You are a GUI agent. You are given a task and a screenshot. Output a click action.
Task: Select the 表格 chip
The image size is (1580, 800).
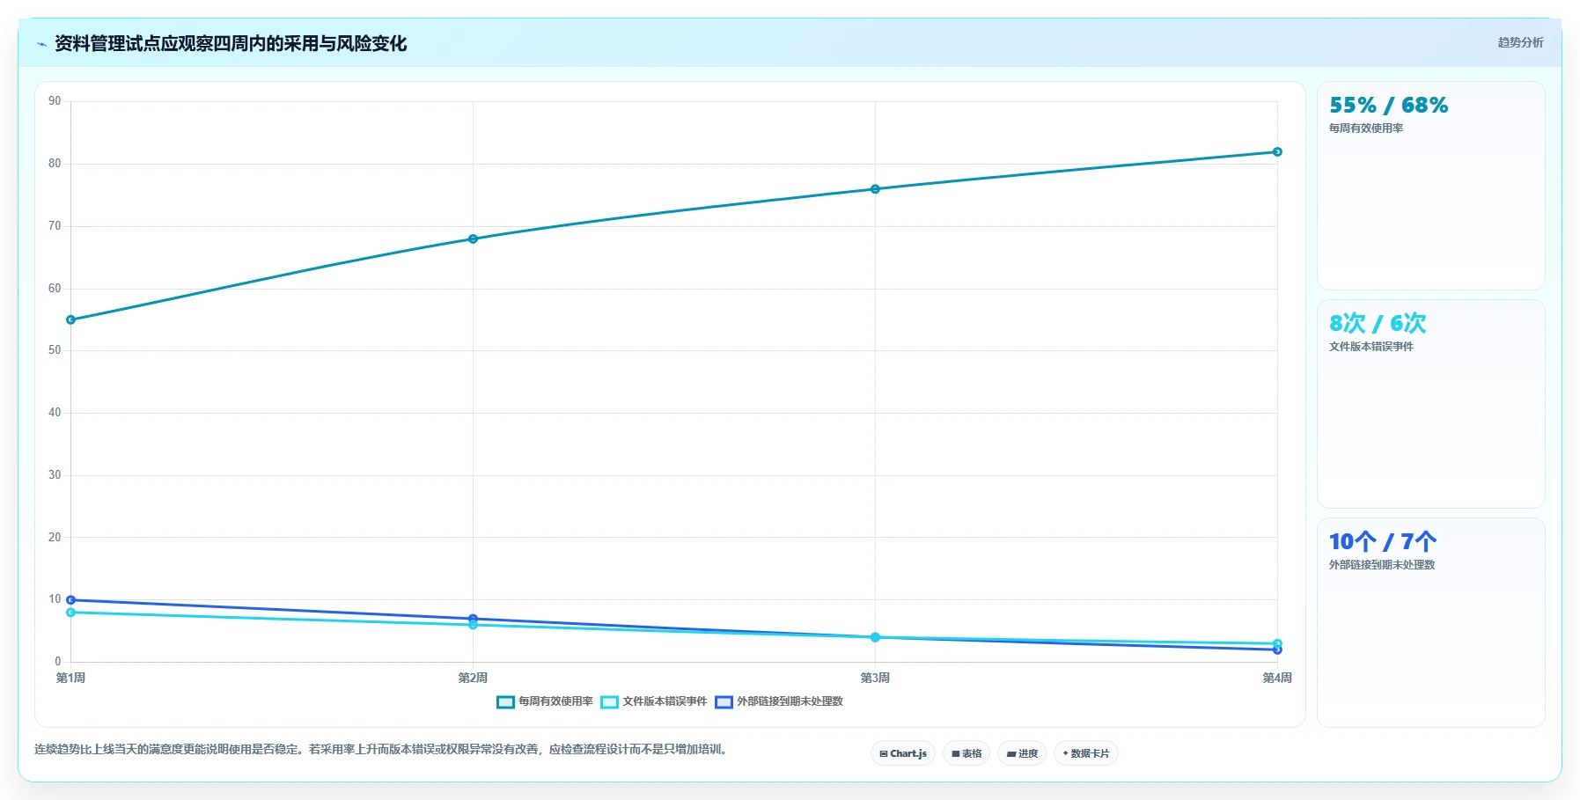pos(966,753)
